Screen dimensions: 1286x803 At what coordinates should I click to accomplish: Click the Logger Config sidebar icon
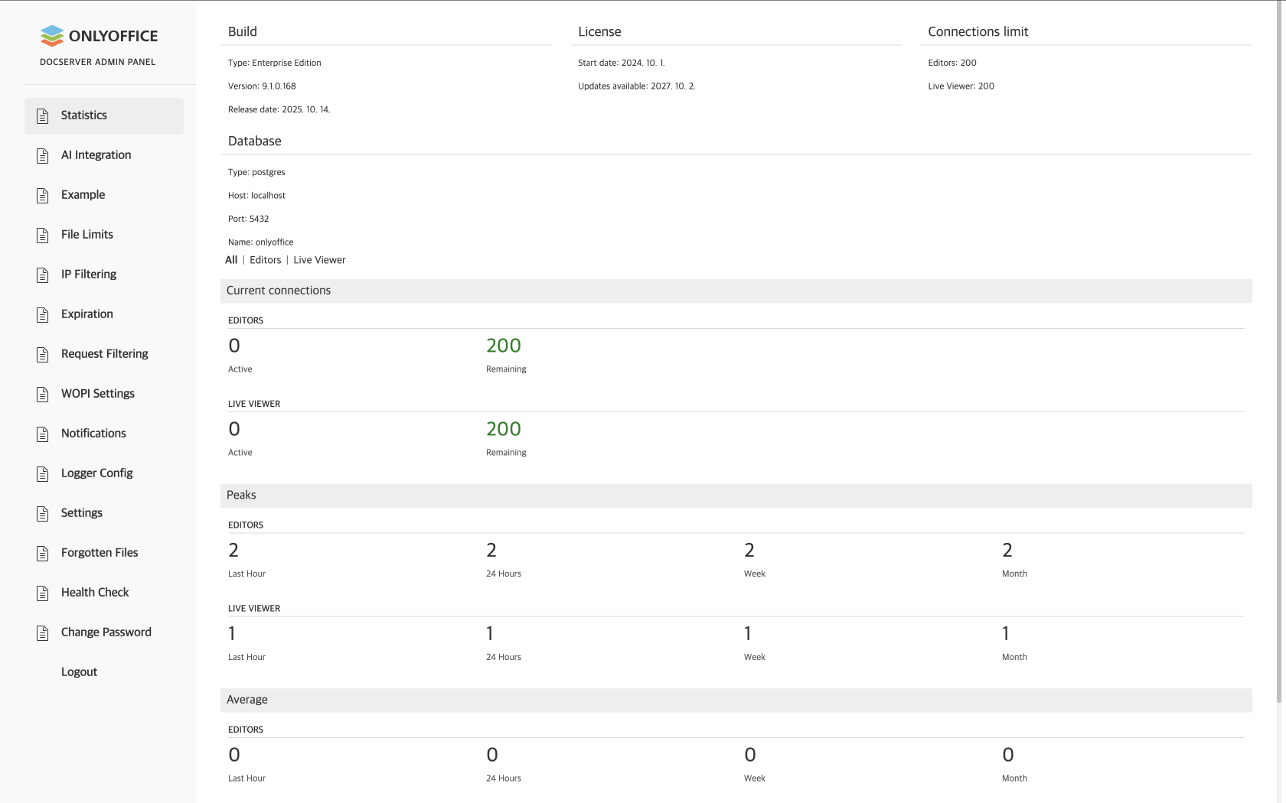click(43, 473)
